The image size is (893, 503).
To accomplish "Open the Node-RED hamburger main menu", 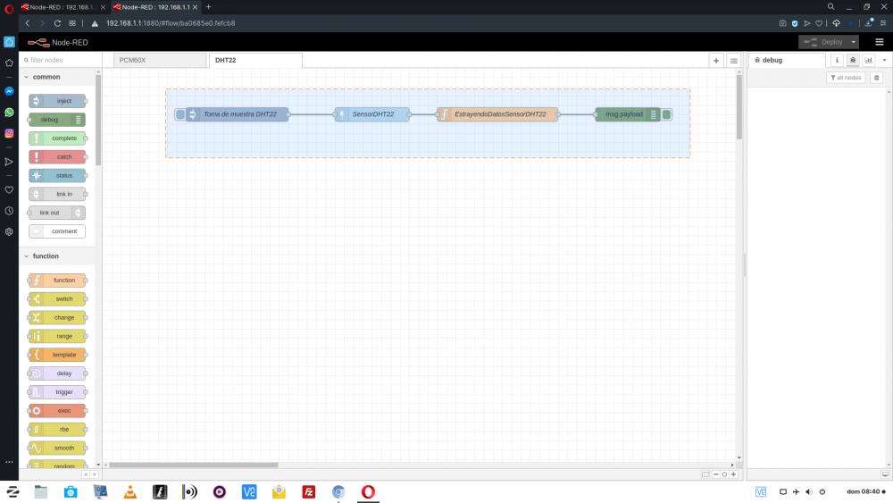I will pyautogui.click(x=880, y=42).
